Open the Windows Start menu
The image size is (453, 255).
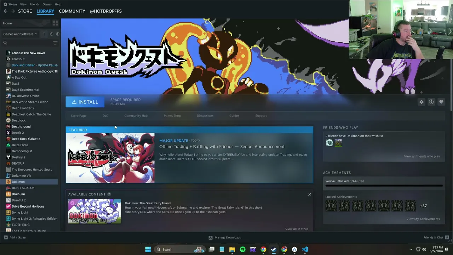(148, 249)
